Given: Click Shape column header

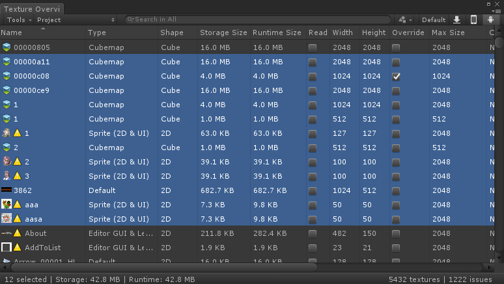Looking at the screenshot, I should click(x=178, y=32).
